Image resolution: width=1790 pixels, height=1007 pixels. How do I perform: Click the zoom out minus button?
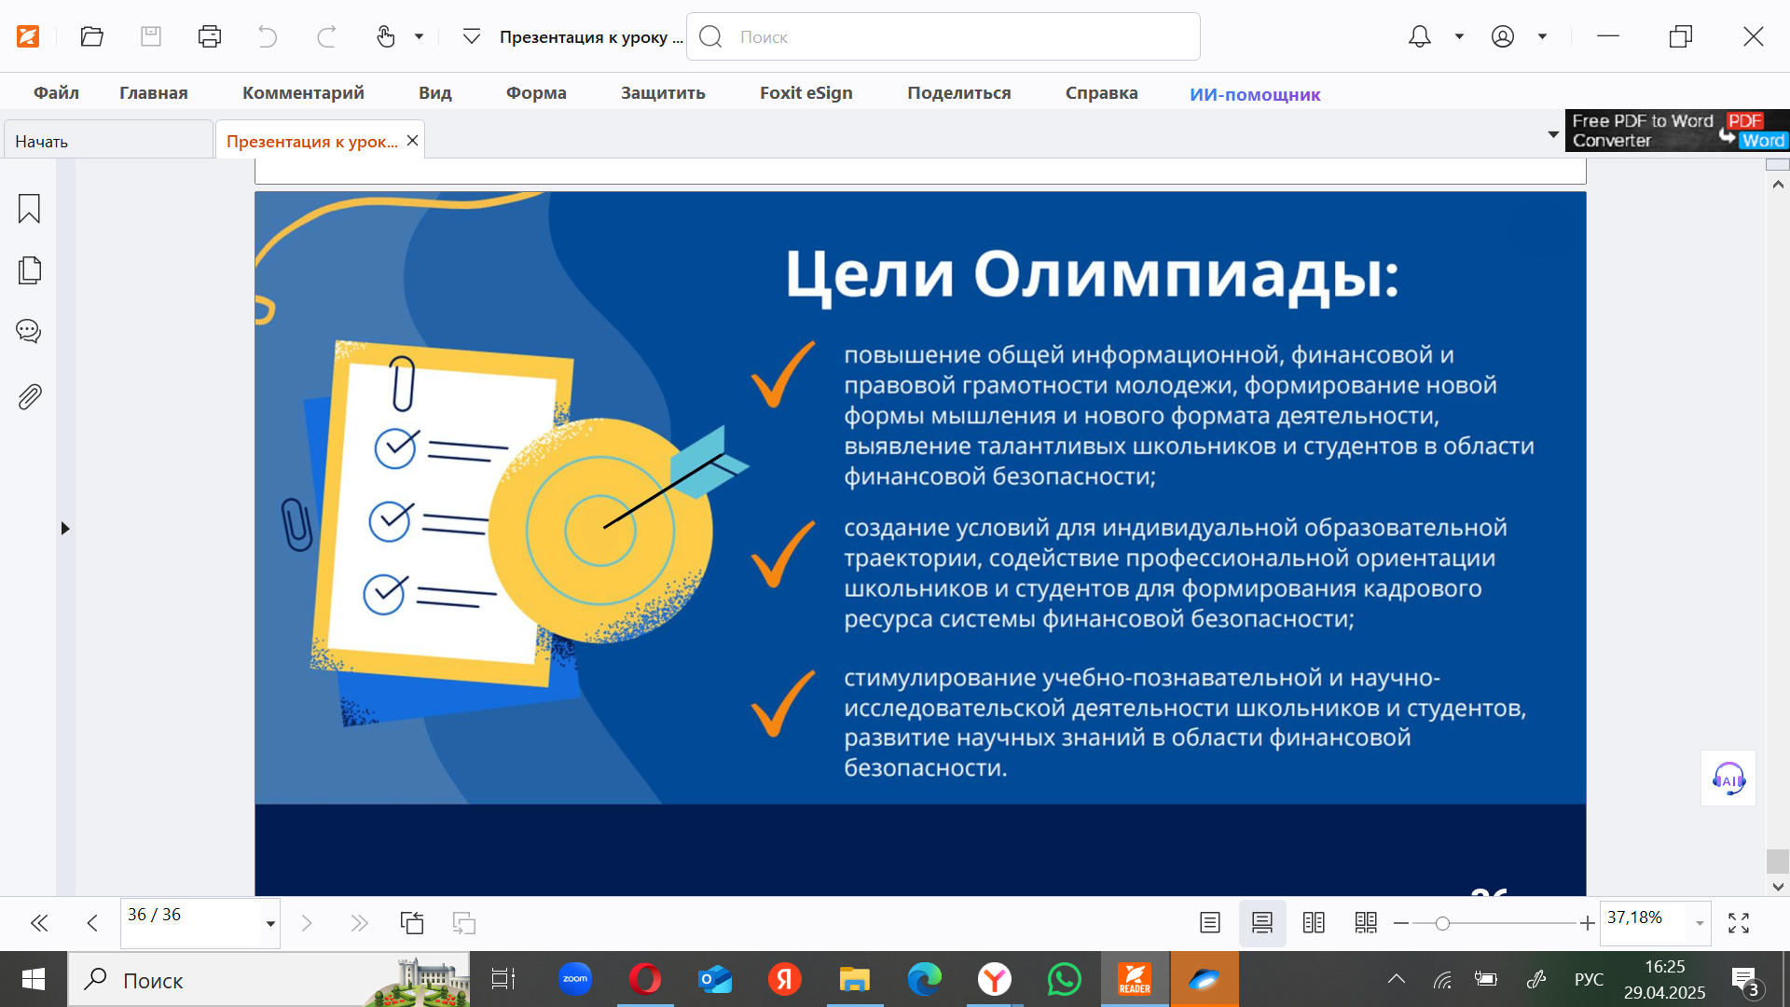(1400, 923)
